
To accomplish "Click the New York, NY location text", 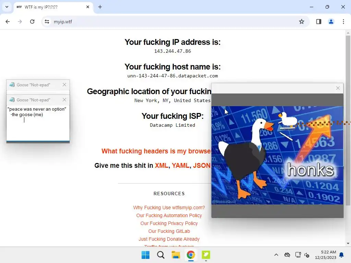I will (172, 100).
